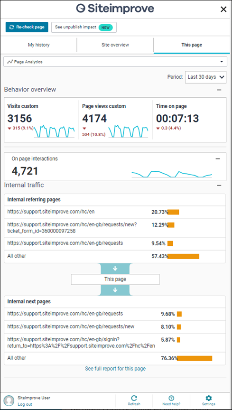
Task: Click the Time on page value 00:07:13
Action: pyautogui.click(x=177, y=119)
